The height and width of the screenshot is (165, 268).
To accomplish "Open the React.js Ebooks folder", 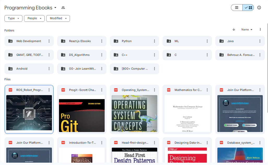I will (x=82, y=41).
